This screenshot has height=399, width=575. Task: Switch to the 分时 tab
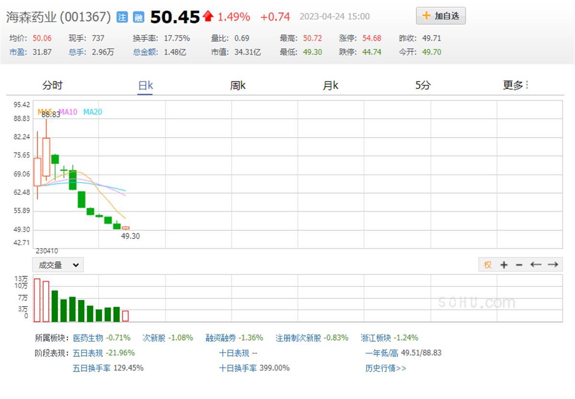coord(52,85)
